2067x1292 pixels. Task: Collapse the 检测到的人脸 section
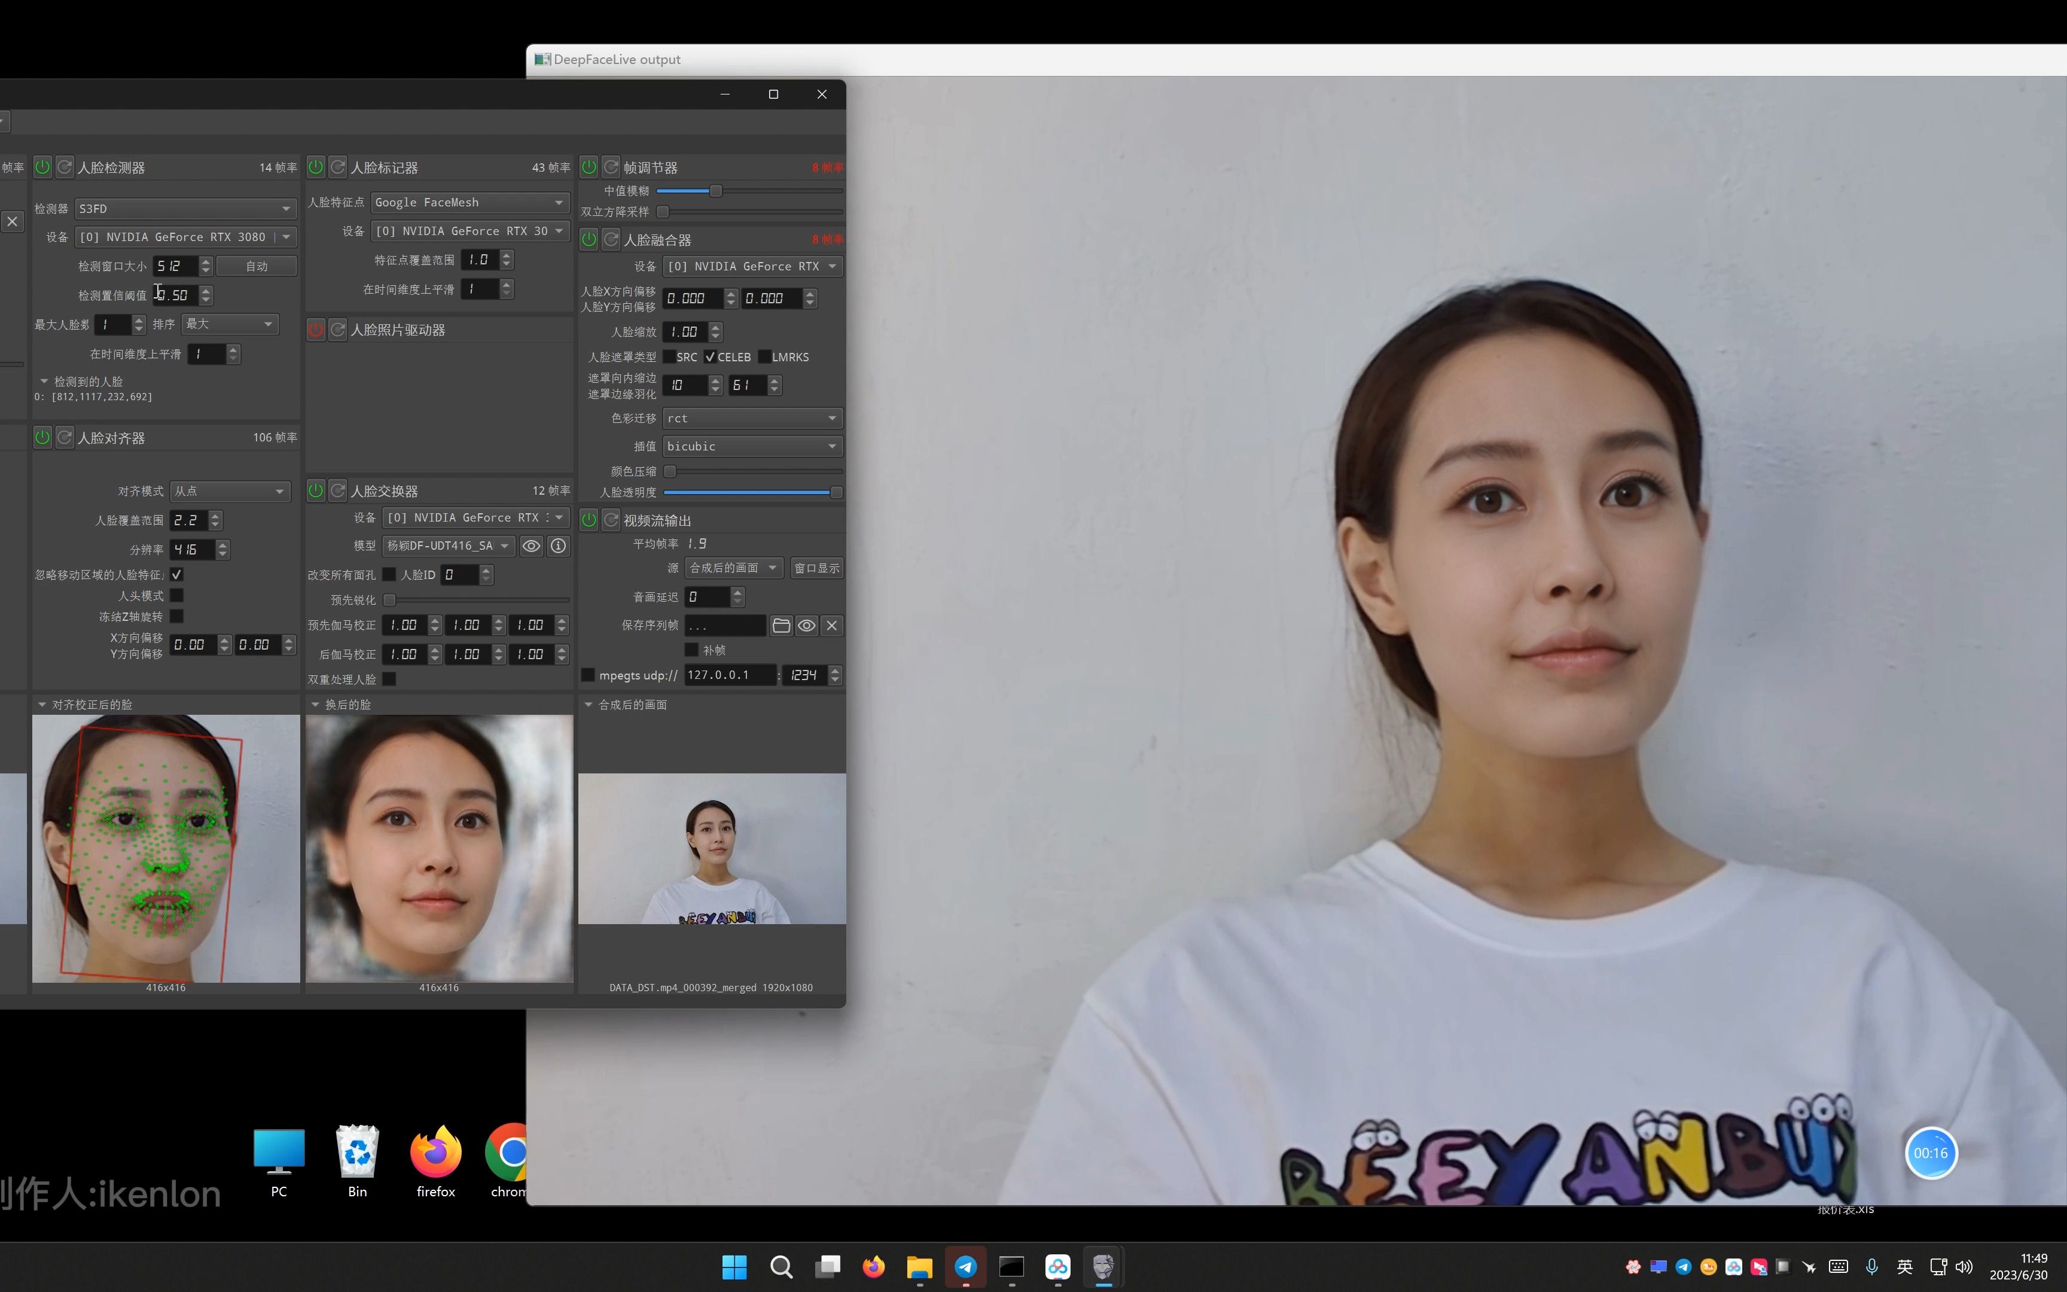[44, 381]
